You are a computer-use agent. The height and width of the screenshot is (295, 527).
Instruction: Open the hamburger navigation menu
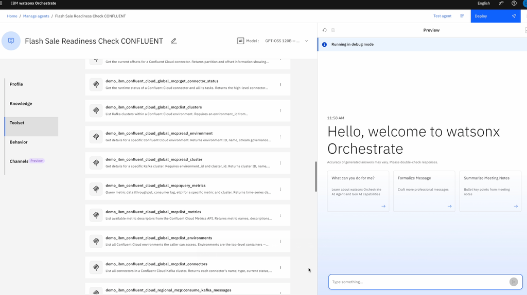coord(2,4)
